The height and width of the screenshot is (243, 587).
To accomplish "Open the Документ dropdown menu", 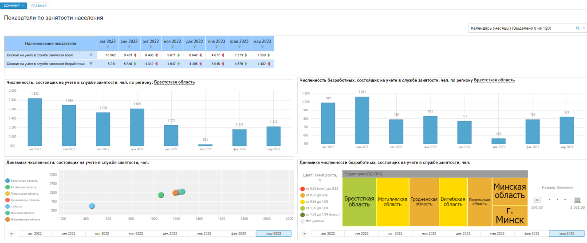I will click(15, 6).
